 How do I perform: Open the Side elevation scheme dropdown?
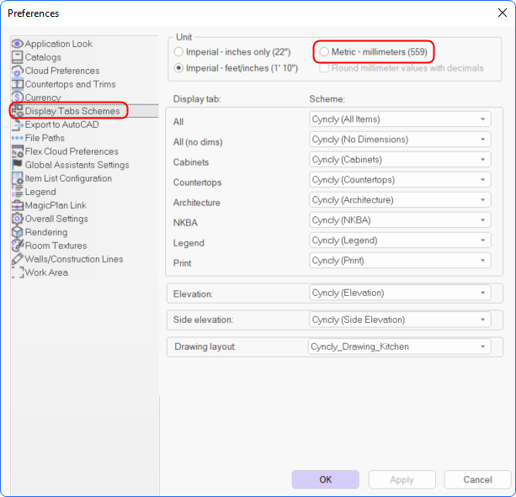click(400, 320)
